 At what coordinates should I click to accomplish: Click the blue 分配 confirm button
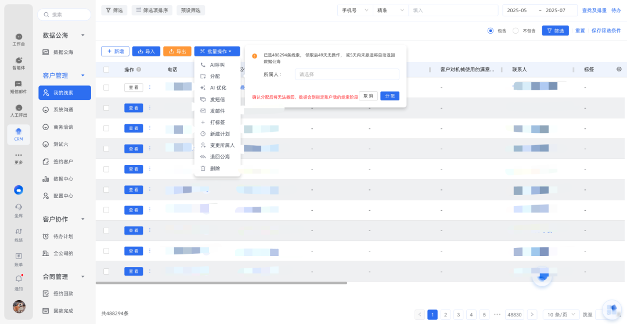[x=390, y=96]
